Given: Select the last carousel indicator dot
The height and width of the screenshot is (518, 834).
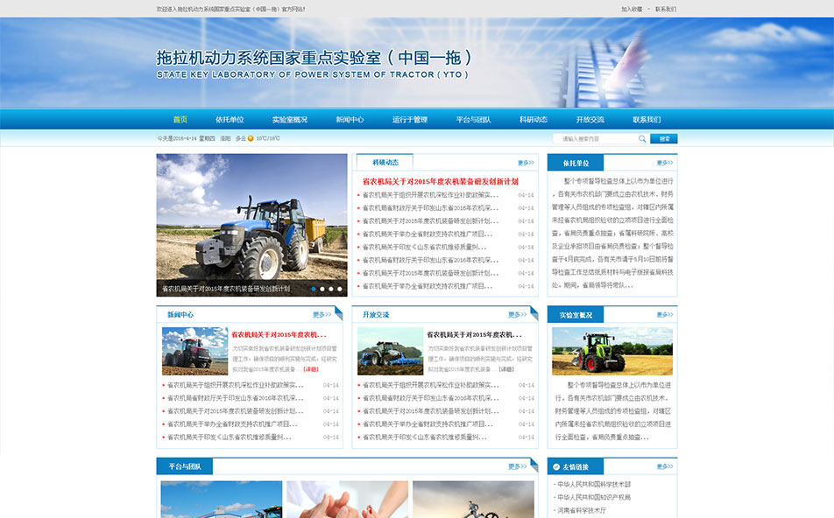Looking at the screenshot, I should [x=340, y=288].
